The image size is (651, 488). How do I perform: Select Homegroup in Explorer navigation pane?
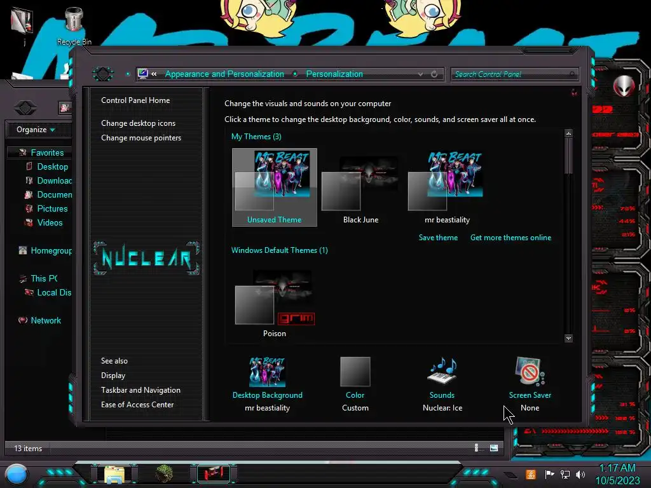point(45,250)
